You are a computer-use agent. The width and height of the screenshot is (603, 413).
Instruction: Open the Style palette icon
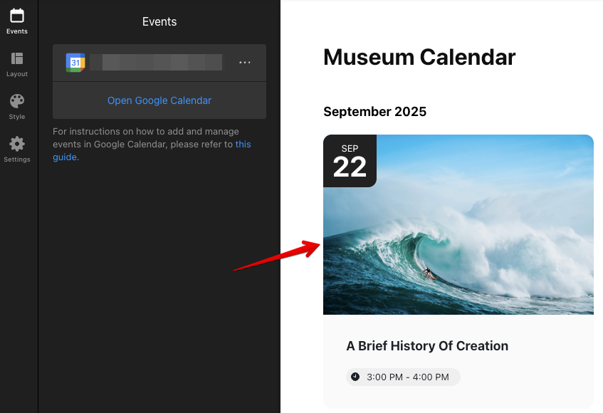(x=17, y=101)
